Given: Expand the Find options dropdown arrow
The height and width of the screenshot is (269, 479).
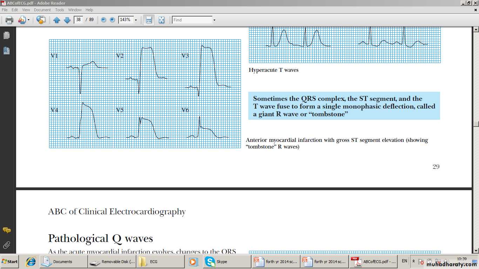Looking at the screenshot, I should (214, 20).
